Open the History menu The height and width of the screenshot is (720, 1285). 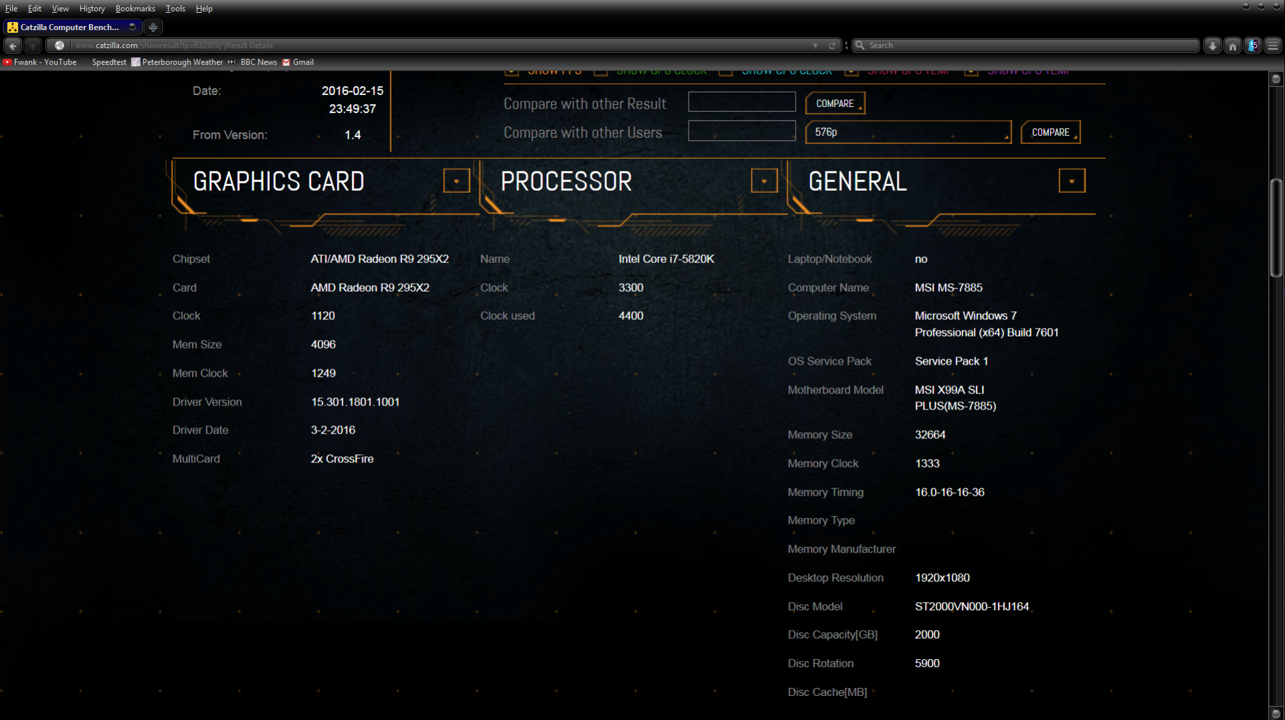coord(92,9)
